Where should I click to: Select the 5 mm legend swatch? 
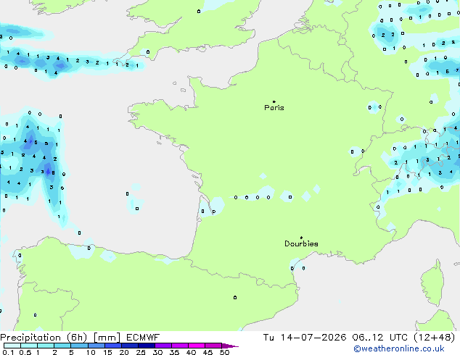point(79,346)
